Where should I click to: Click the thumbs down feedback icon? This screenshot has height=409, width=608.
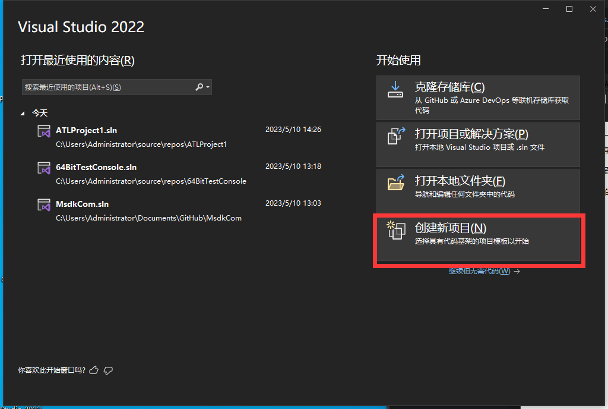pos(108,370)
